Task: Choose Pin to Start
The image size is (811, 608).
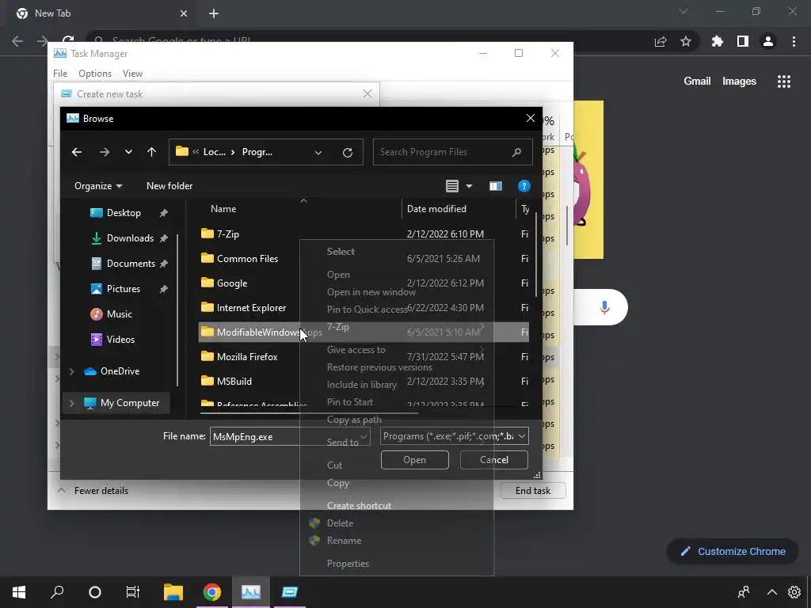Action: [349, 402]
